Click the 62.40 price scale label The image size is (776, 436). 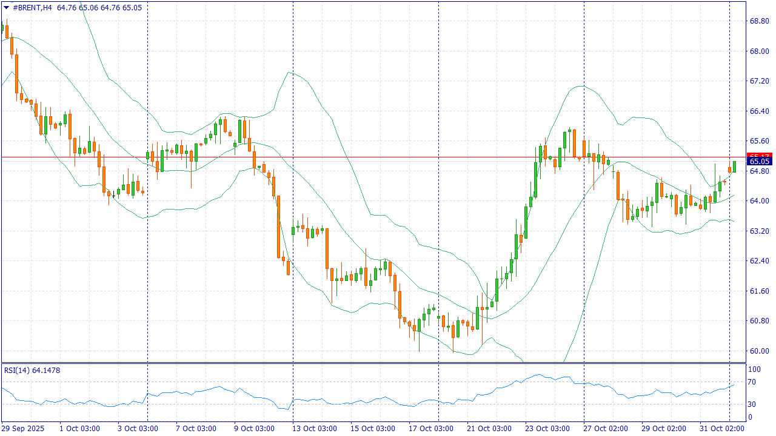click(760, 261)
